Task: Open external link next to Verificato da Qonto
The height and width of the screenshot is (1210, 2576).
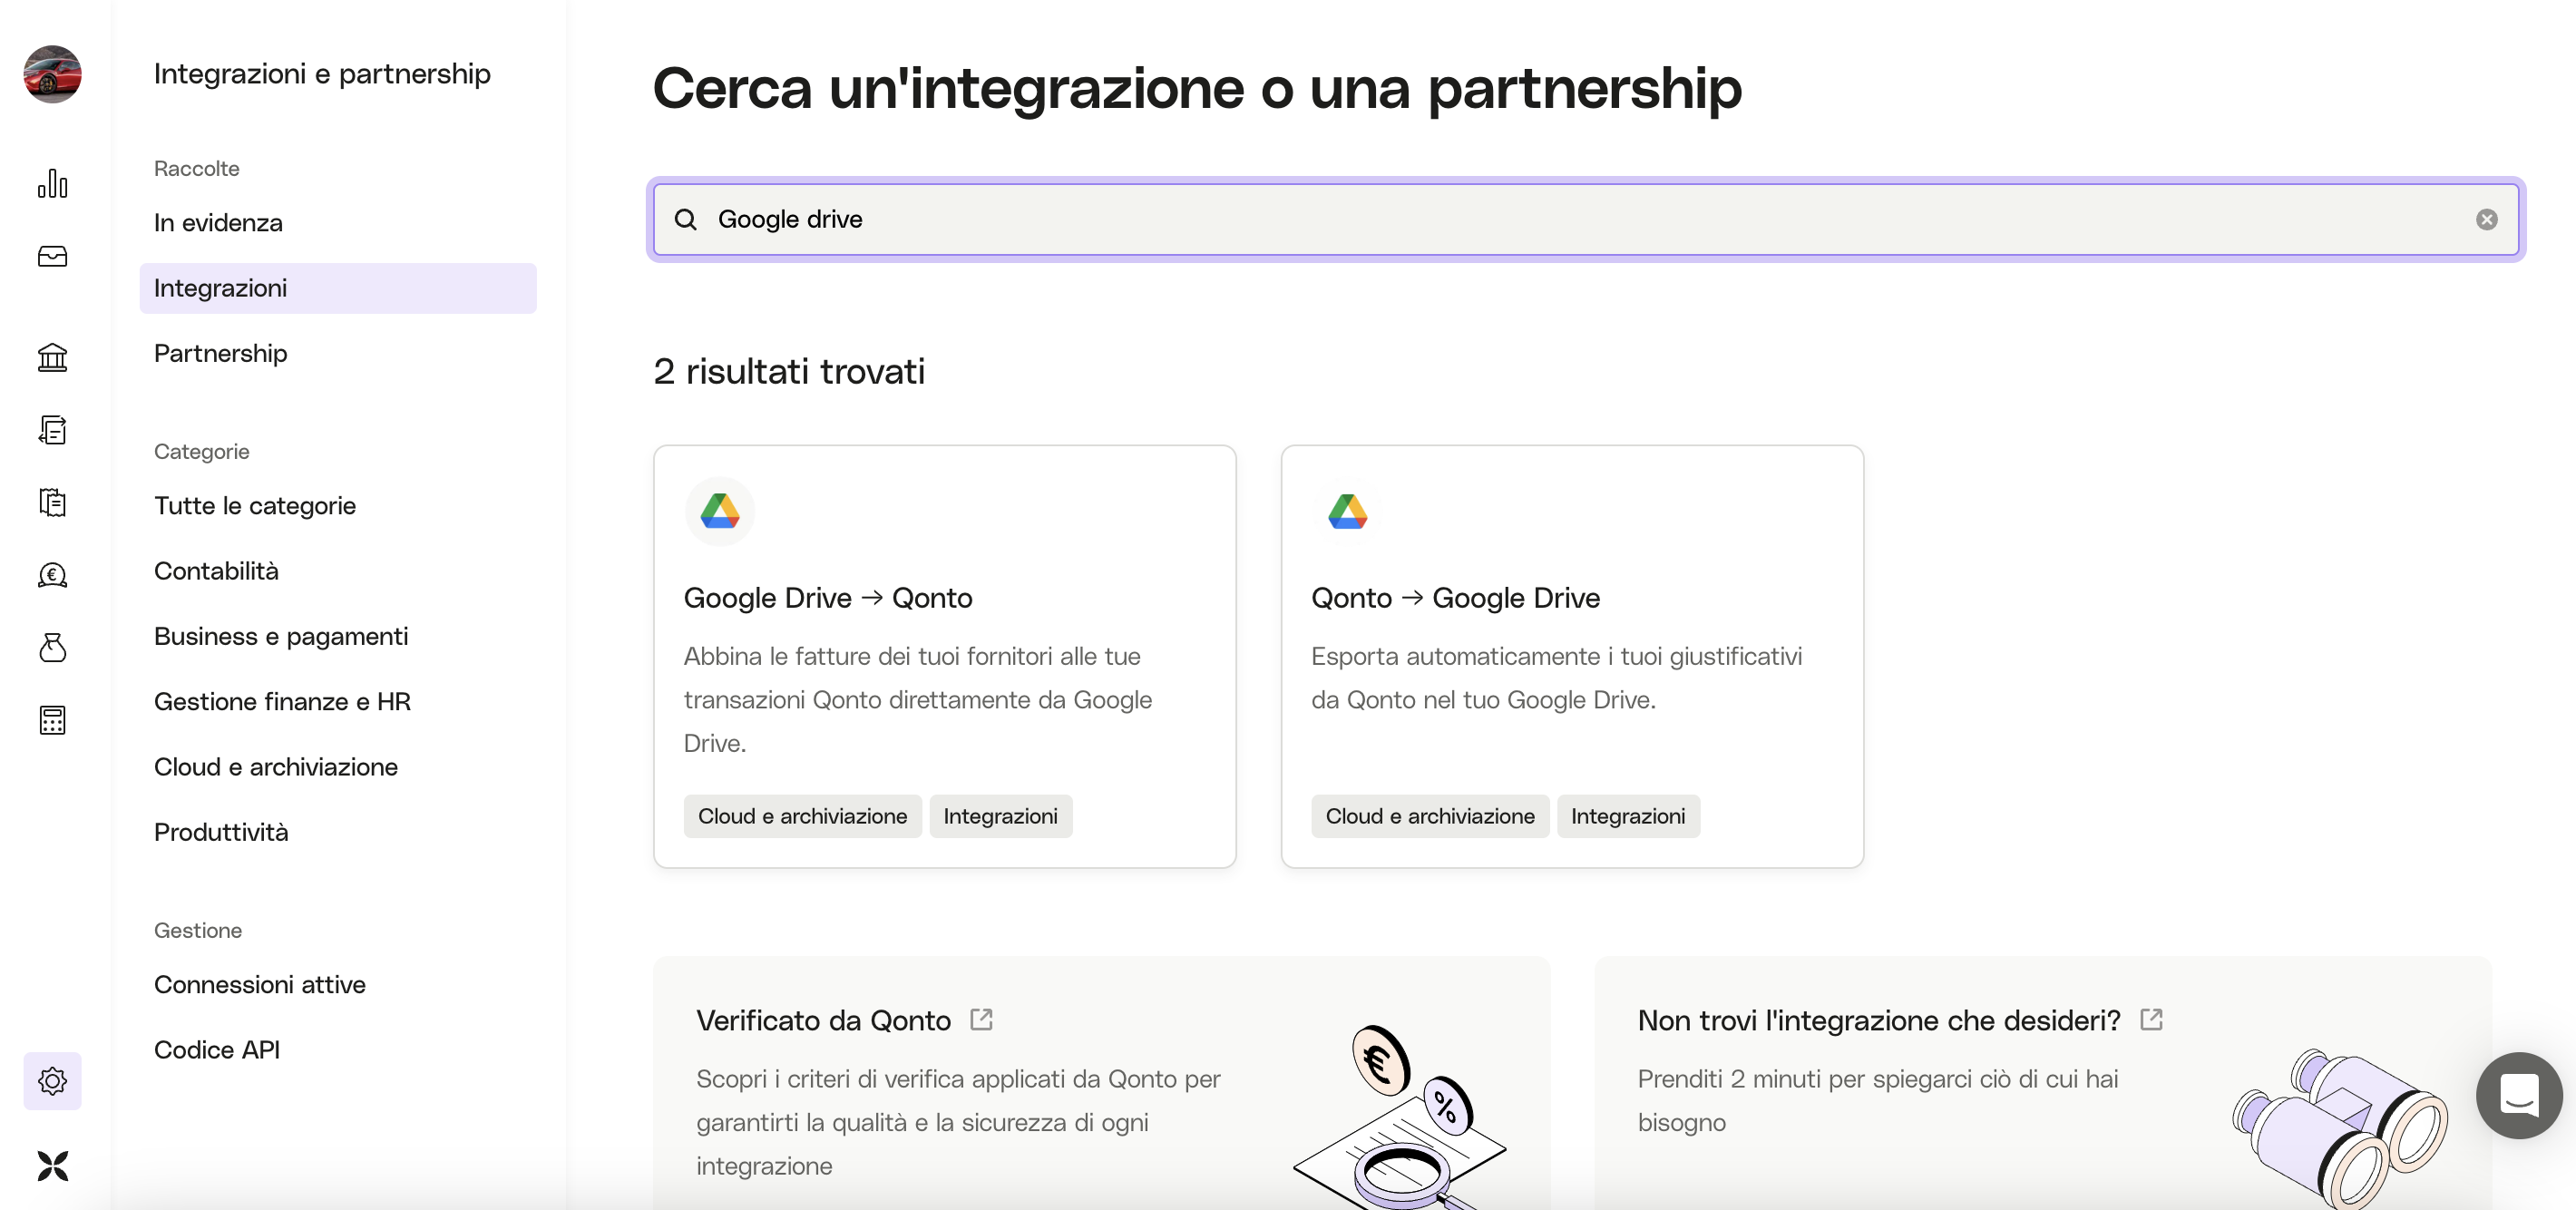Action: [x=981, y=1019]
